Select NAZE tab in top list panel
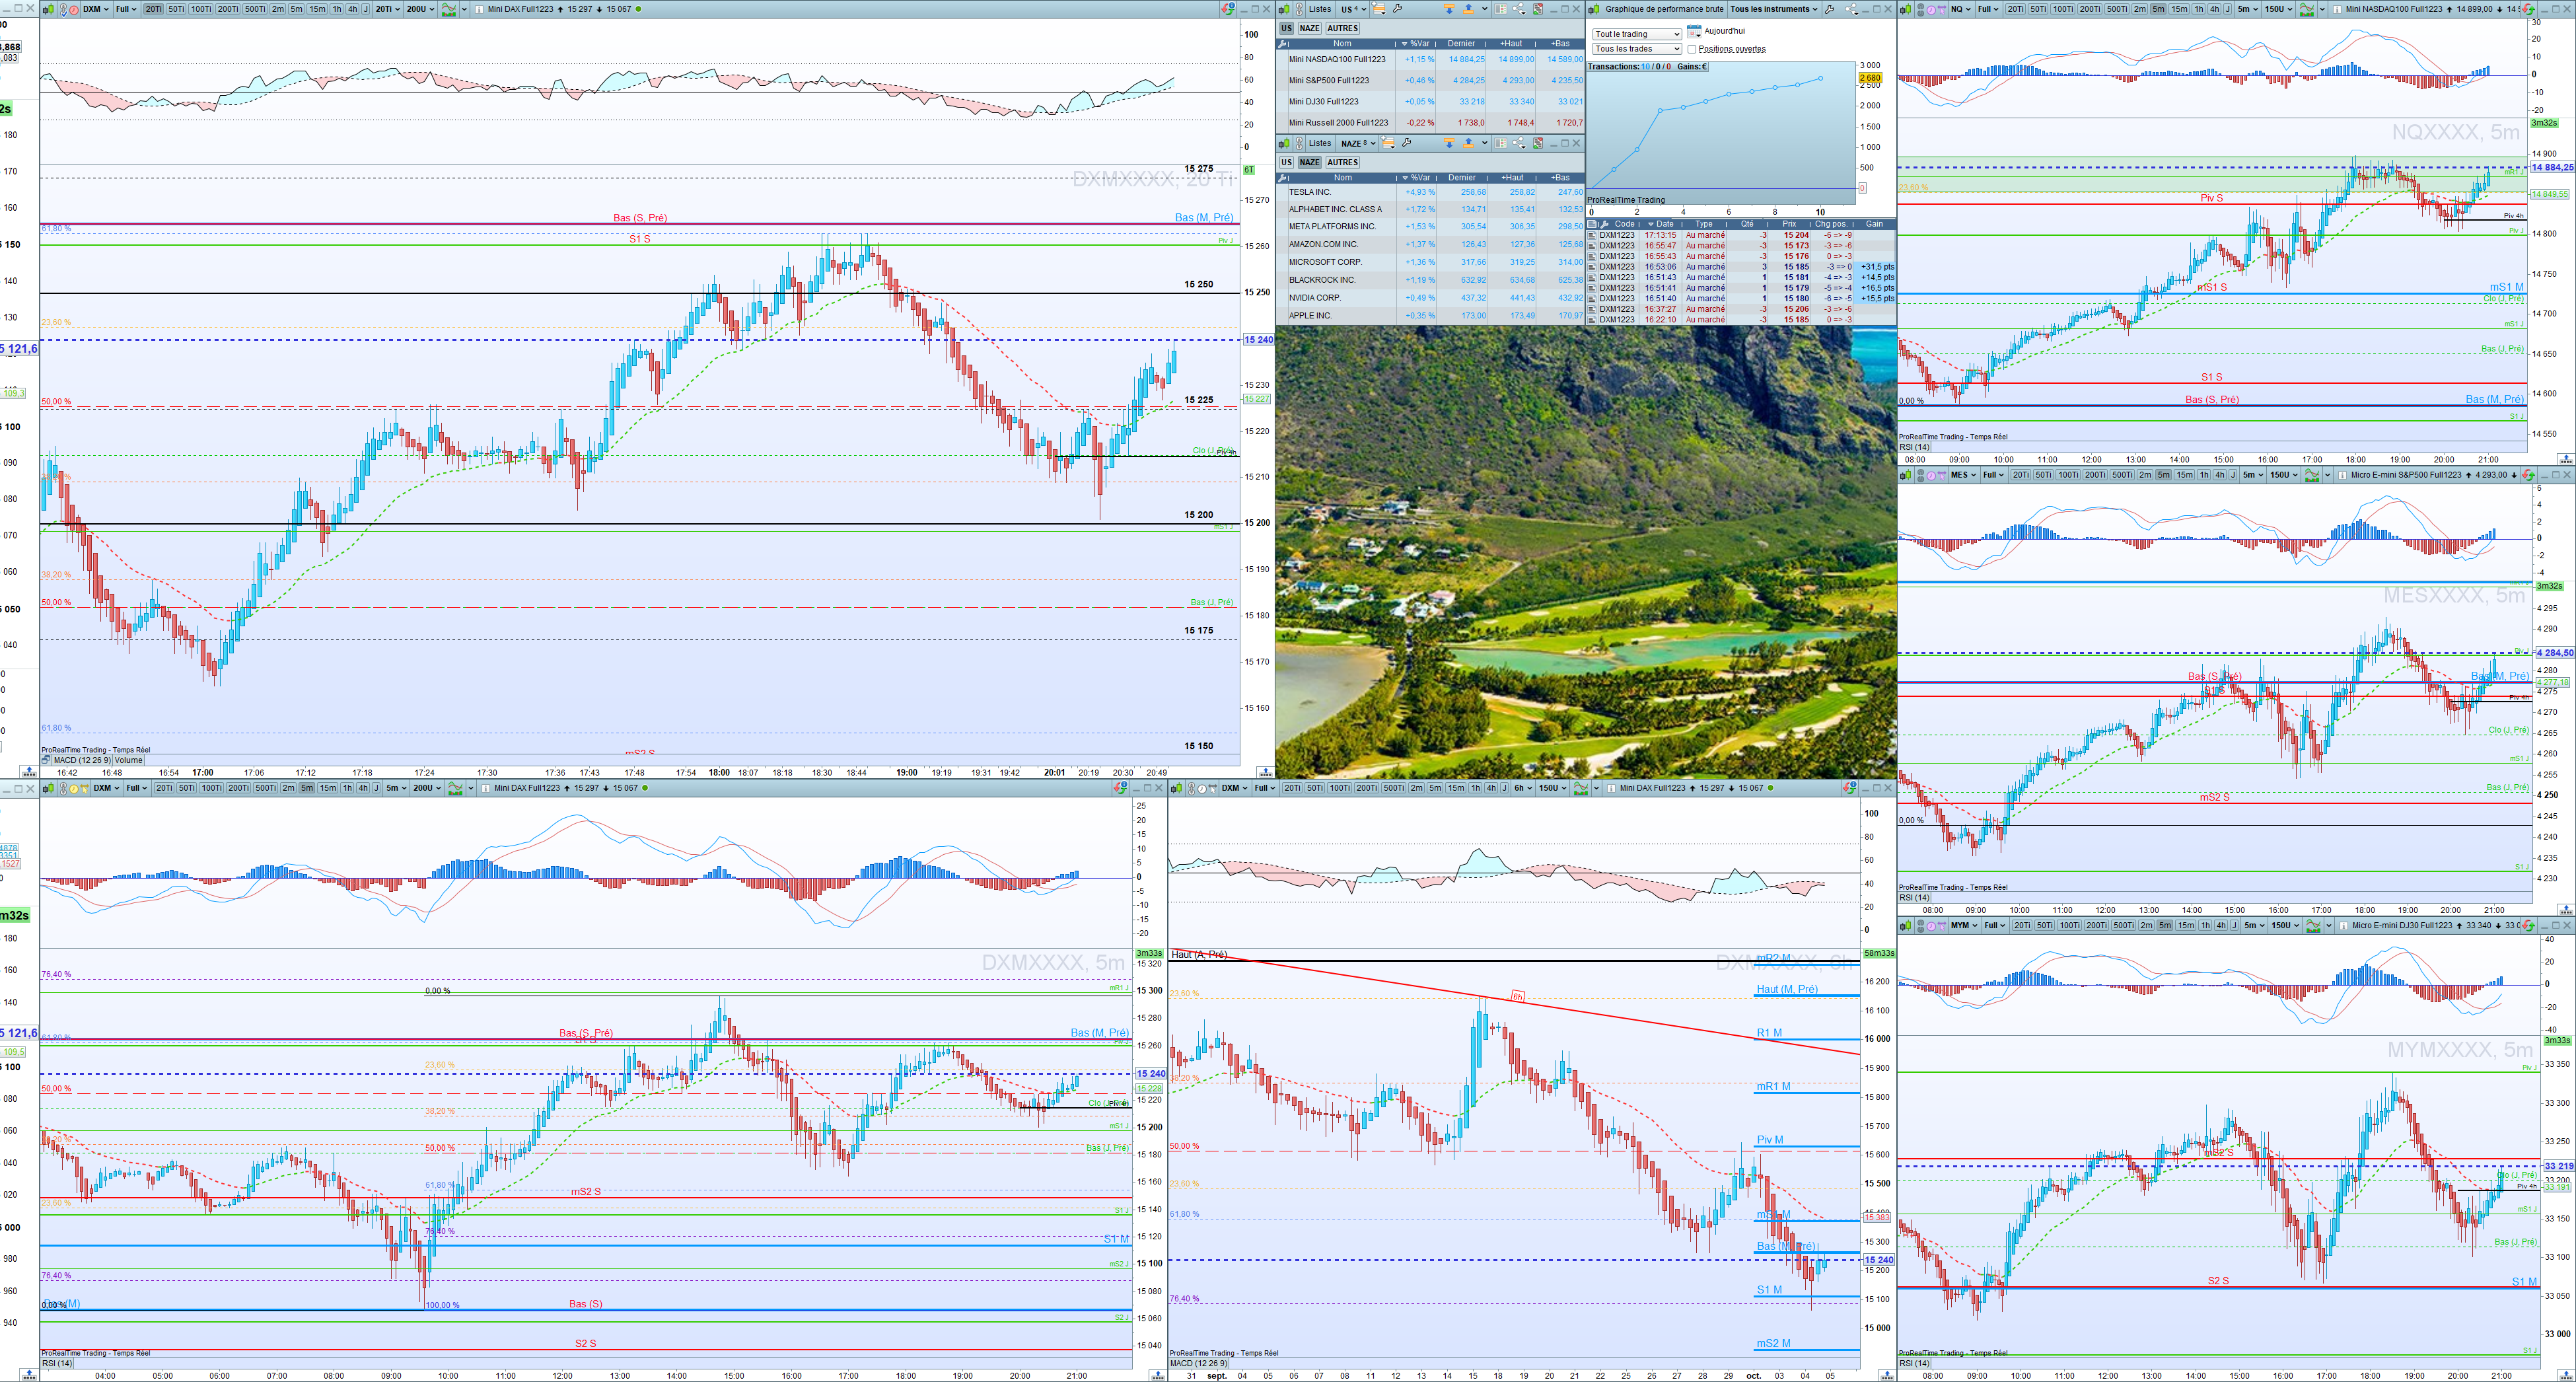 pos(1310,28)
